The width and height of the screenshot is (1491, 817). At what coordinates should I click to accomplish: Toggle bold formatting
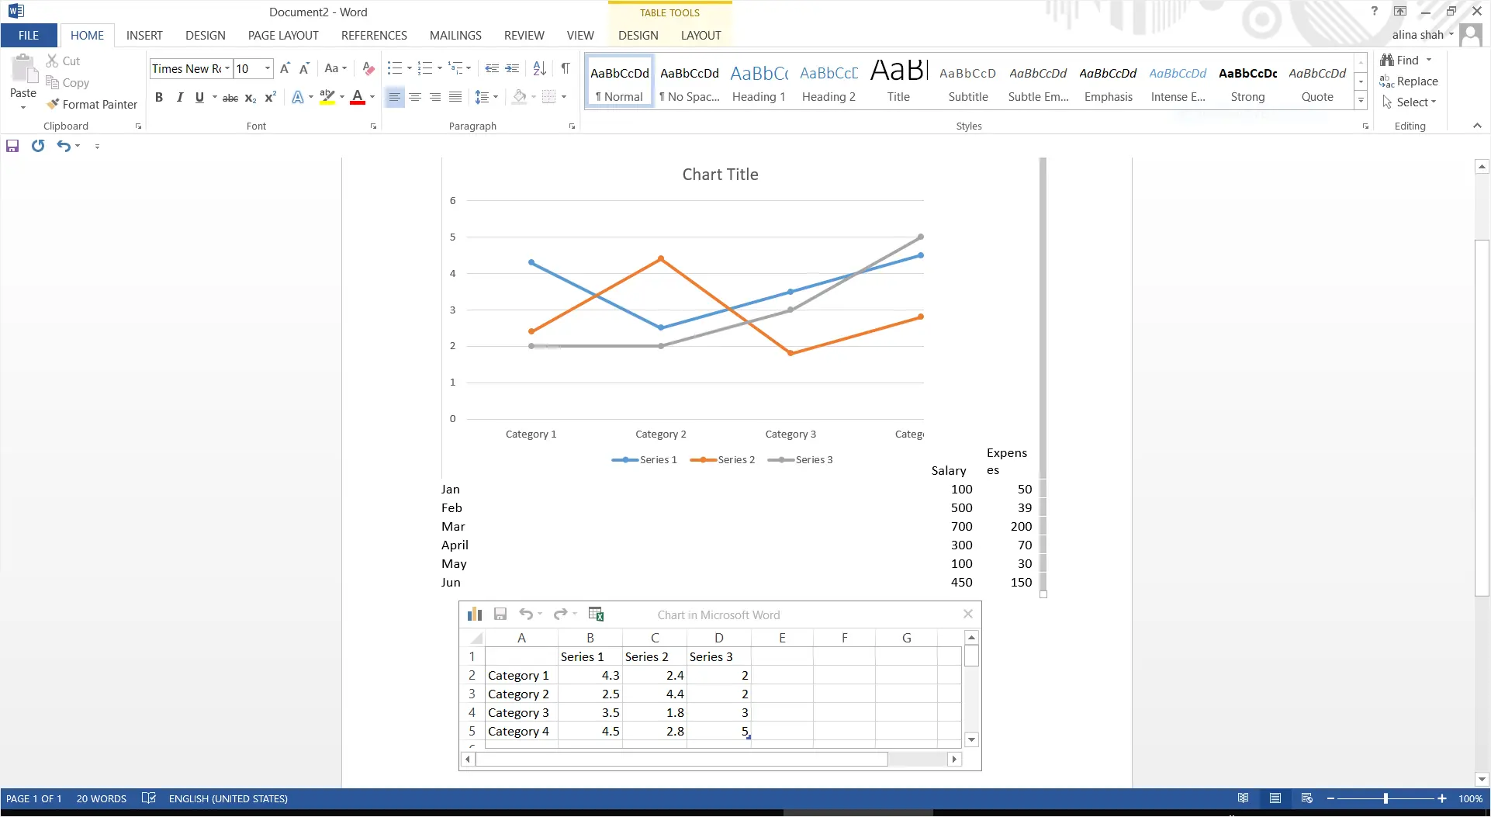[160, 98]
